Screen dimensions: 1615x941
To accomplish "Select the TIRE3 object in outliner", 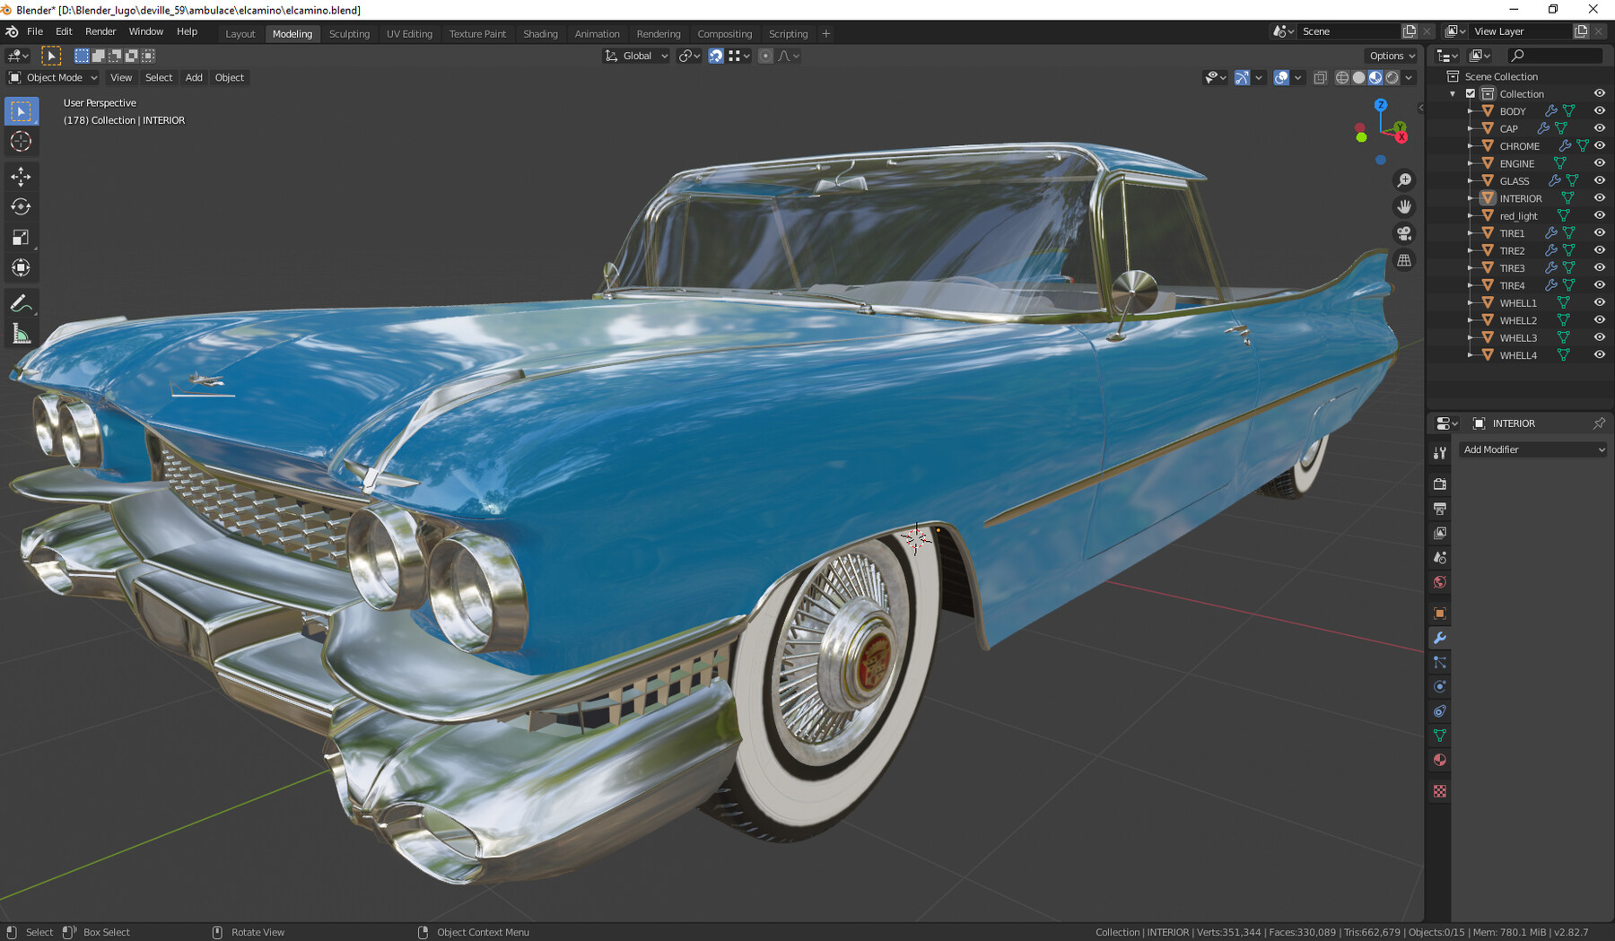I will pyautogui.click(x=1512, y=268).
